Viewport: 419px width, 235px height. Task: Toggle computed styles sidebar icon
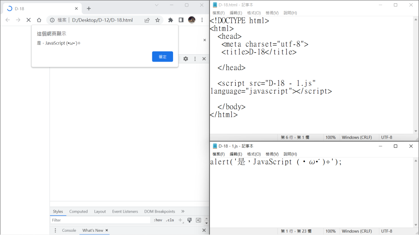(198, 220)
